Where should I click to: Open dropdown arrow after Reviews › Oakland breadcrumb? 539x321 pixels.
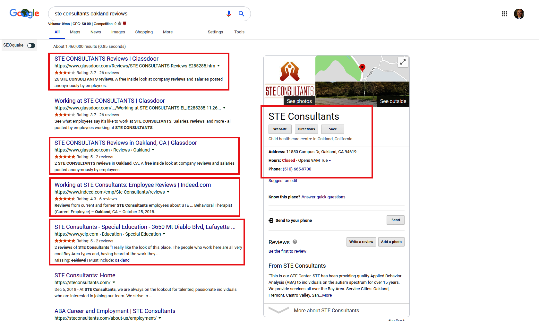153,150
